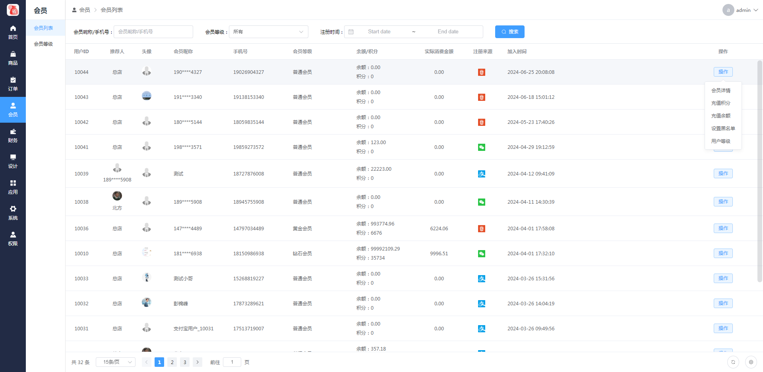Screen dimensions: 763x372
Task: Click the blue 搜索 search button
Action: click(509, 32)
